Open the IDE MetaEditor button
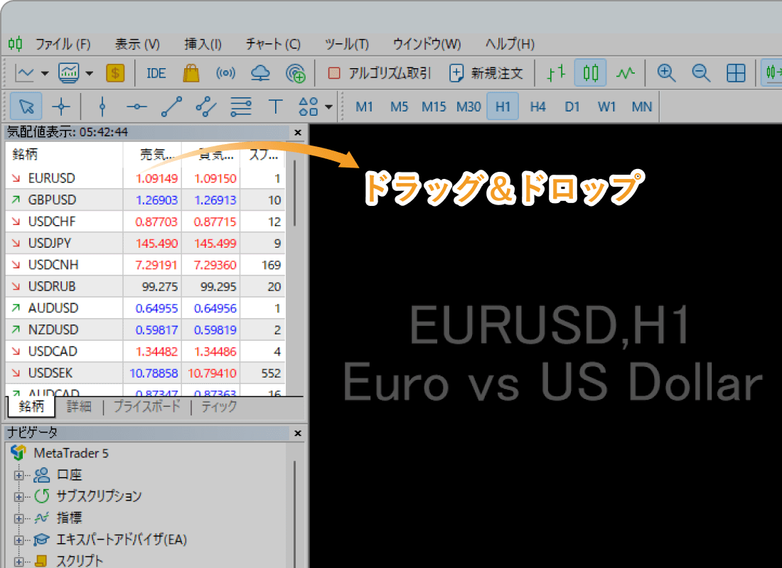Viewport: 782px width, 568px height. pyautogui.click(x=156, y=73)
